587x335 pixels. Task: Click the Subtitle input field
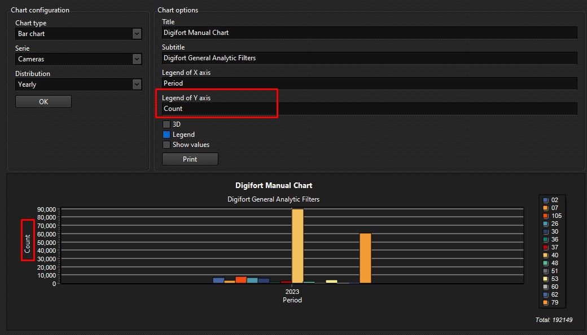[x=370, y=58]
